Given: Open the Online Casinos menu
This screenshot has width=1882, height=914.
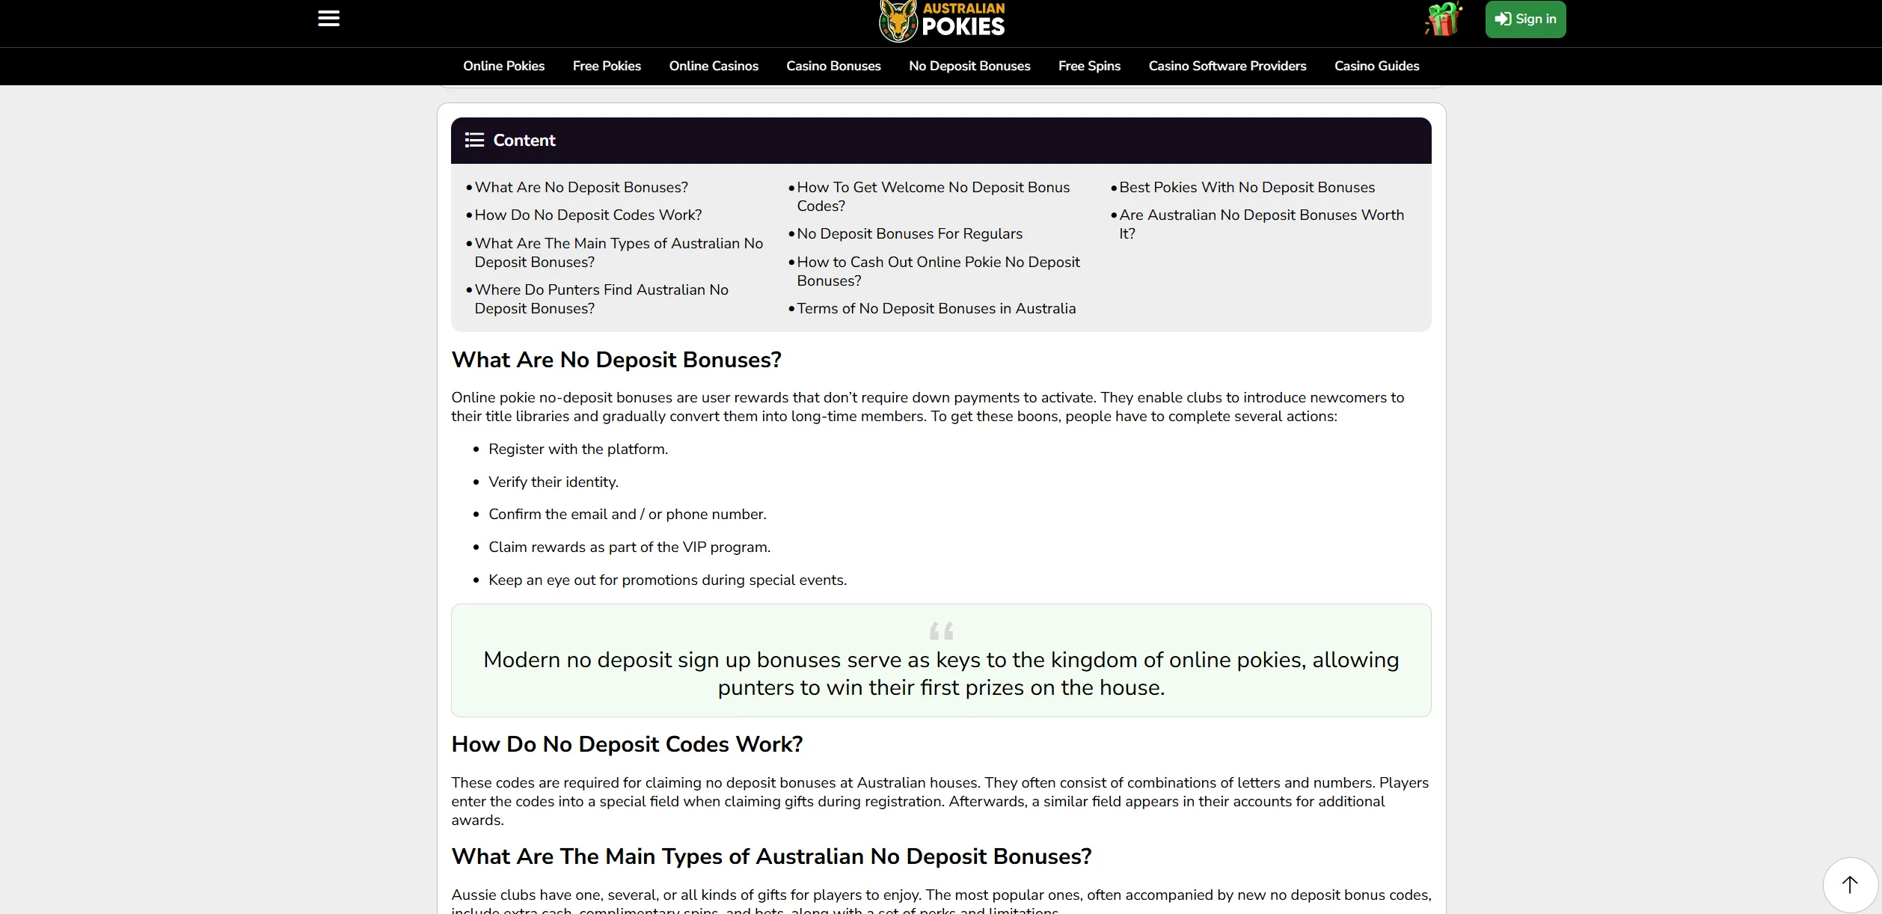Looking at the screenshot, I should (714, 66).
